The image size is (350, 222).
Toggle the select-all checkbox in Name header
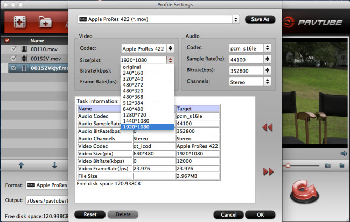click(x=7, y=40)
